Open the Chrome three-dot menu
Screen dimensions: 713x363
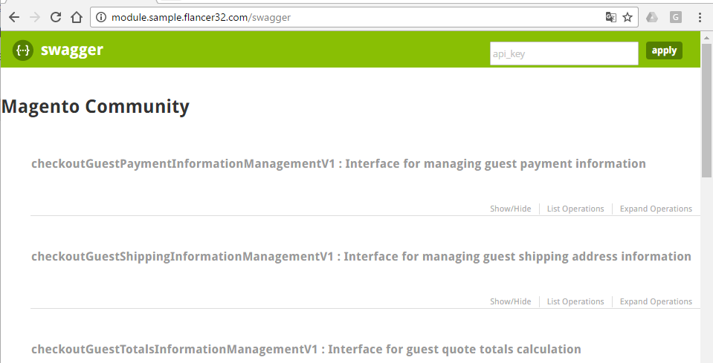[x=700, y=17]
